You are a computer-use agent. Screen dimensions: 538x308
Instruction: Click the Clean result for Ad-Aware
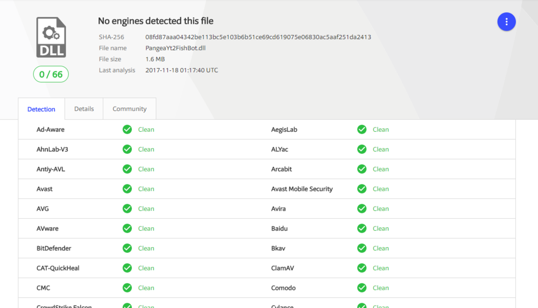click(146, 130)
